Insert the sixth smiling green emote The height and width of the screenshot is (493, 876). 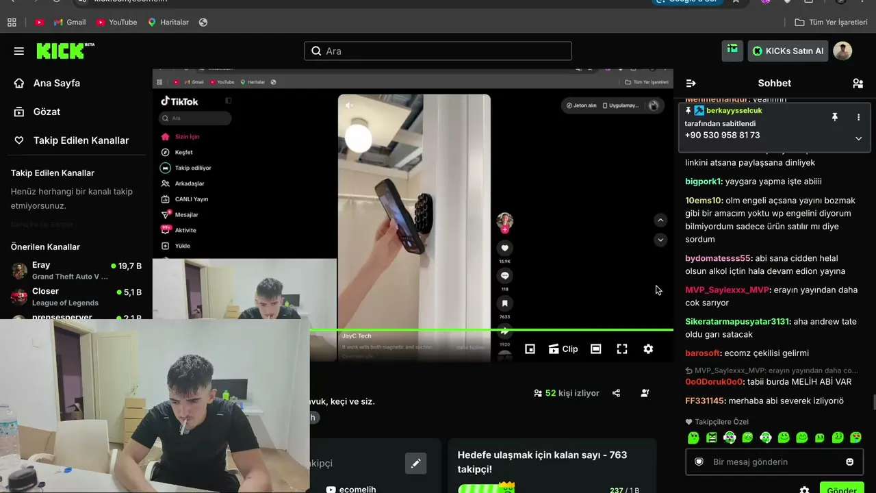tap(784, 438)
